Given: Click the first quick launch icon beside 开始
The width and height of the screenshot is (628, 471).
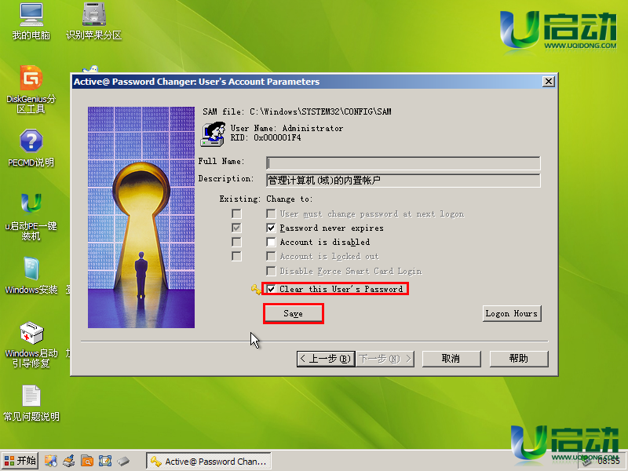Looking at the screenshot, I should (50, 461).
